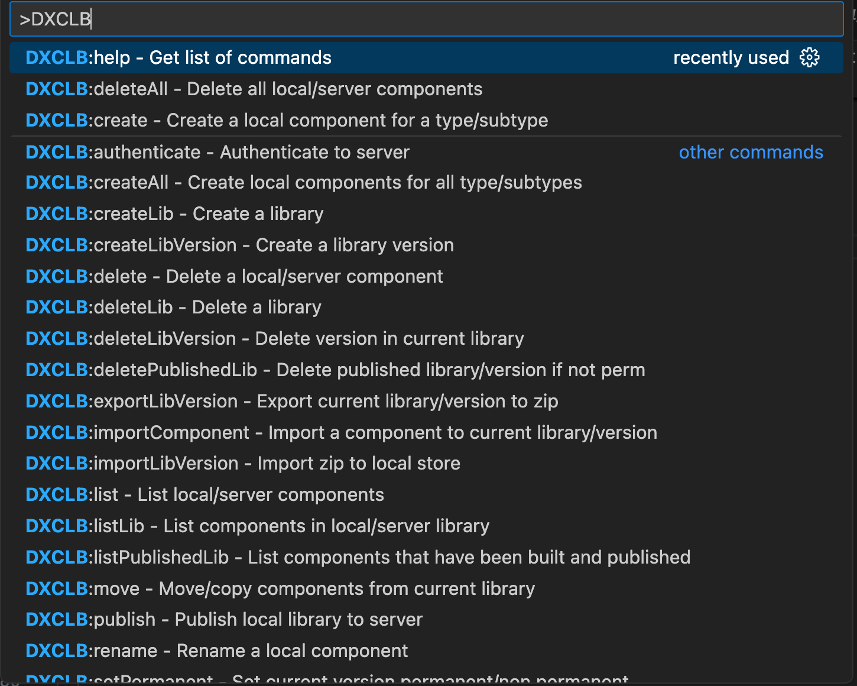The width and height of the screenshot is (857, 686).
Task: Run DXCLB:deletePublishedLib command
Action: point(335,370)
